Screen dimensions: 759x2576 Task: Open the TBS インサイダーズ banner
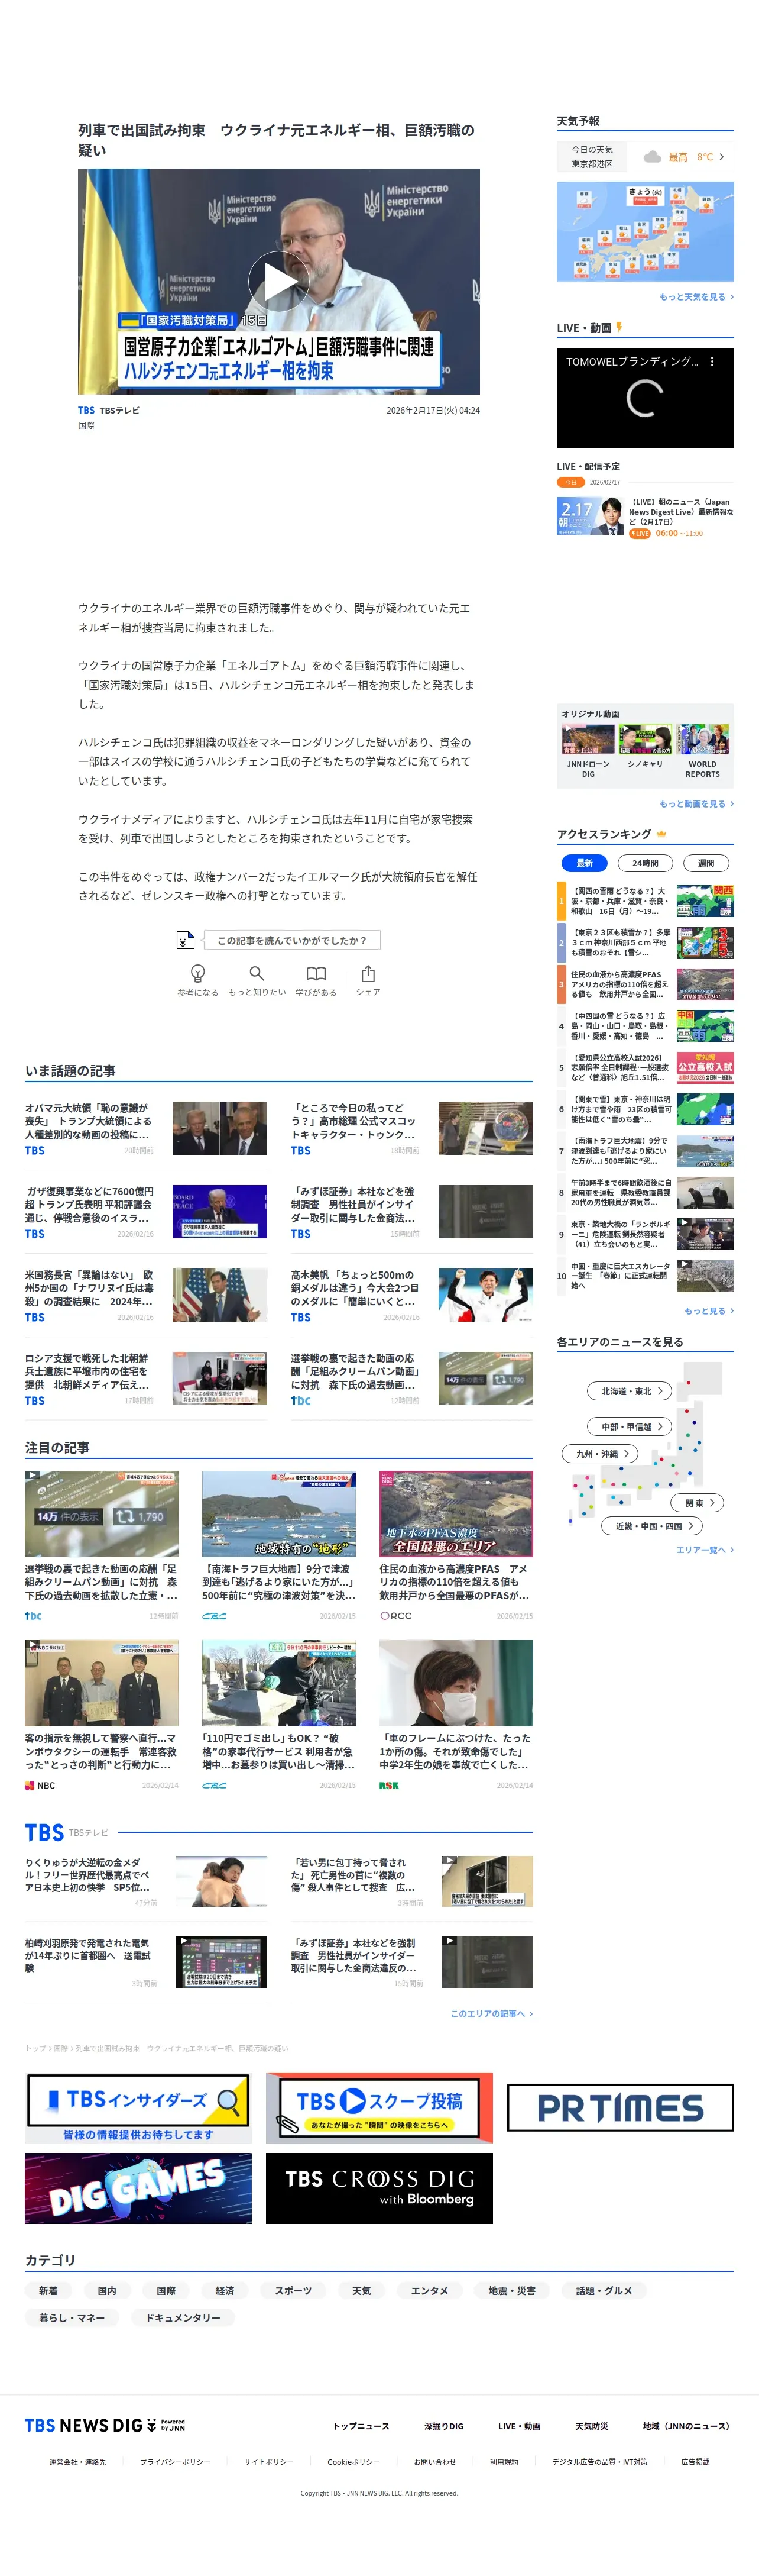point(138,2109)
